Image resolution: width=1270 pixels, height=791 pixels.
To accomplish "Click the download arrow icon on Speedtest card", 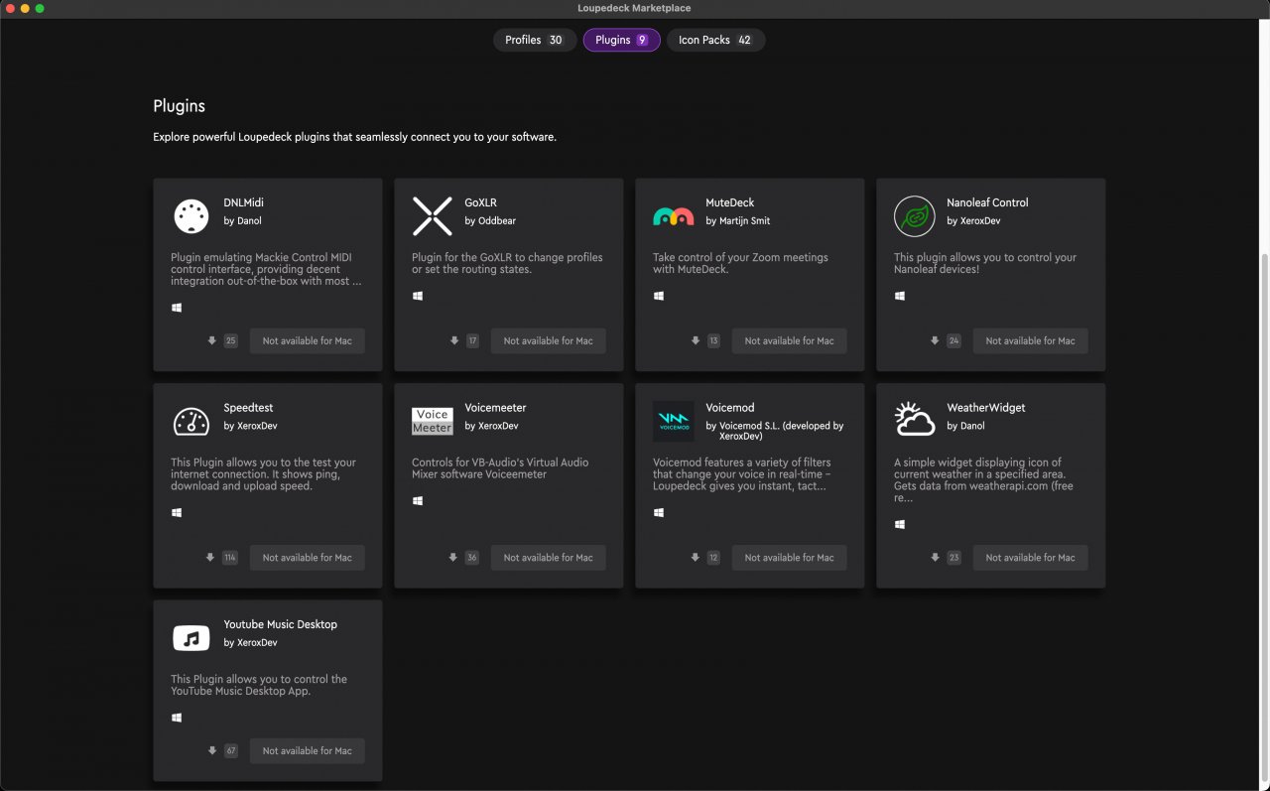I will coord(210,557).
